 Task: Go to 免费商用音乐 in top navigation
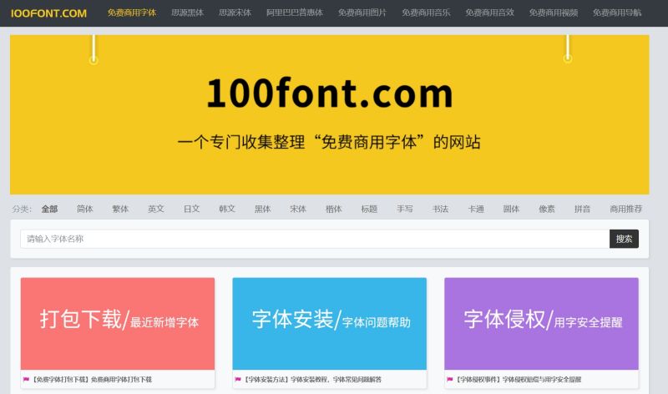pyautogui.click(x=426, y=13)
